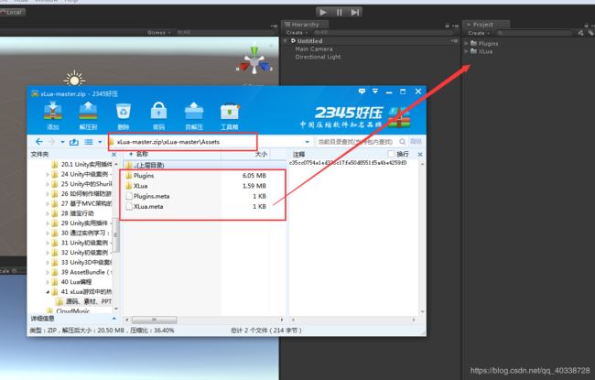Viewport: 595px width, 380px height.
Task: Select Directional Light in Hierarchy
Action: tap(318, 57)
